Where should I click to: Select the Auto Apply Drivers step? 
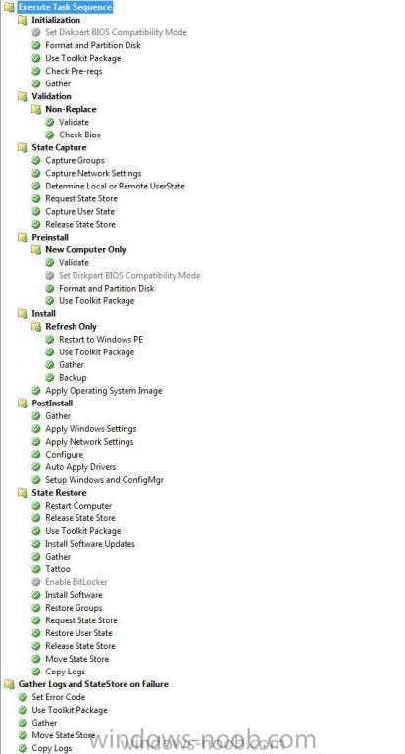[x=80, y=467]
